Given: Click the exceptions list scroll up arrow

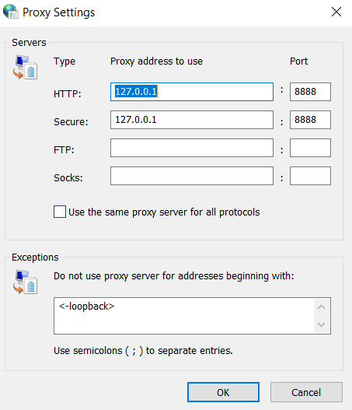Looking at the screenshot, I should [322, 307].
